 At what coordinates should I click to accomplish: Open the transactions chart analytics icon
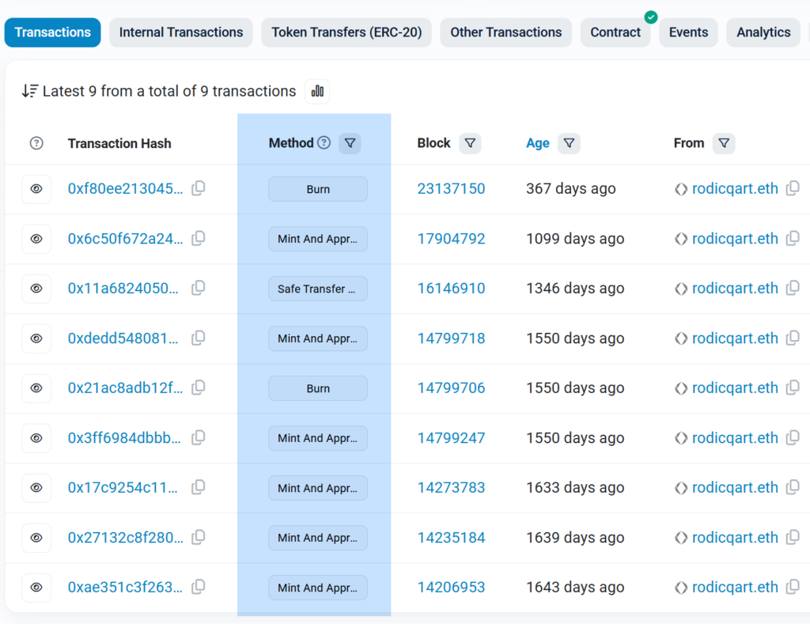[x=317, y=92]
